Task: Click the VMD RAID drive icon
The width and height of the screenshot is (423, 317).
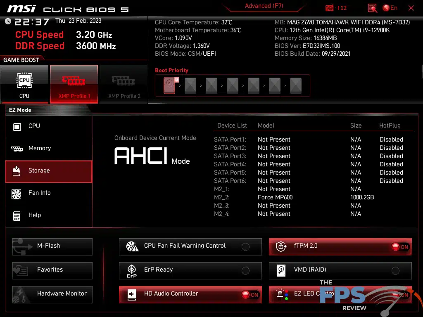Action: [281, 270]
